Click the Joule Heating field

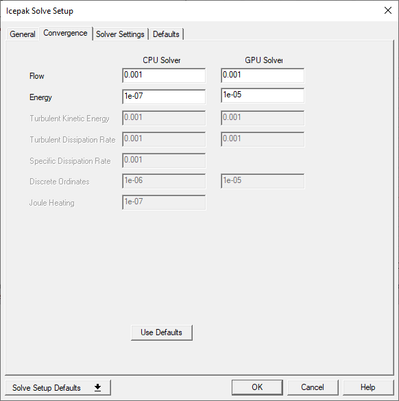[x=164, y=202]
